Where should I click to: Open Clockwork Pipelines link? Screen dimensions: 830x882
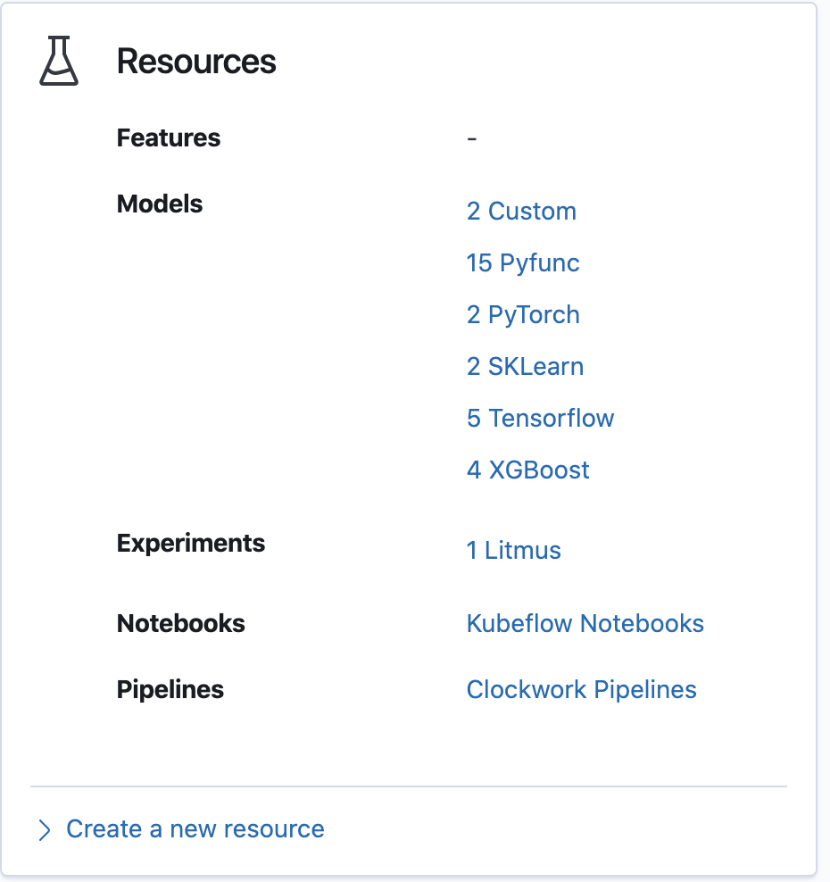582,690
